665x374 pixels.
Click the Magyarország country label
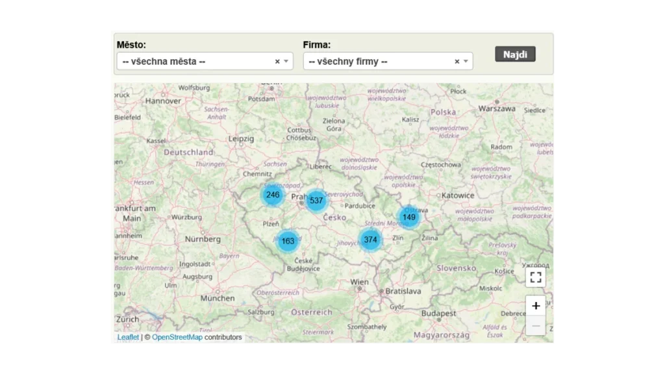click(442, 335)
